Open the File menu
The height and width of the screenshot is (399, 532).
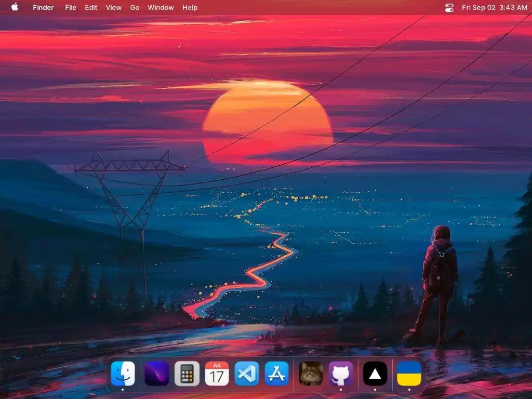click(71, 7)
